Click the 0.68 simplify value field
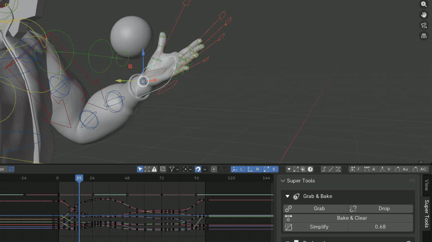Viewport: 432px width, 242px height. 380,227
